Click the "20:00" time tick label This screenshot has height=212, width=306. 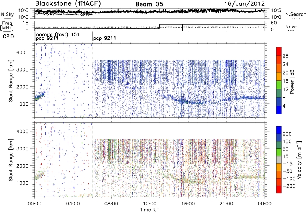pyautogui.click(x=226, y=204)
